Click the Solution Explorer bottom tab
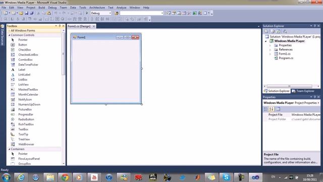 coord(277,91)
